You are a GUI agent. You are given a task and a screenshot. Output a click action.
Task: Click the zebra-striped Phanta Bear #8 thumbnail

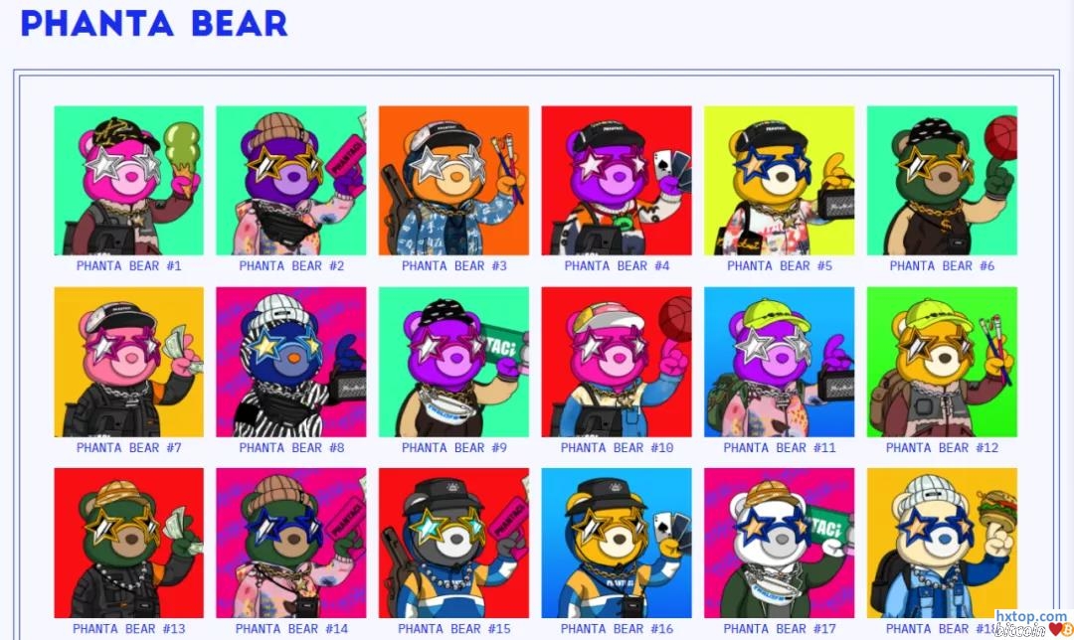tap(291, 362)
